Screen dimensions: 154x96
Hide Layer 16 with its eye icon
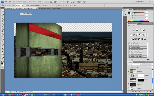pyautogui.click(x=129, y=84)
